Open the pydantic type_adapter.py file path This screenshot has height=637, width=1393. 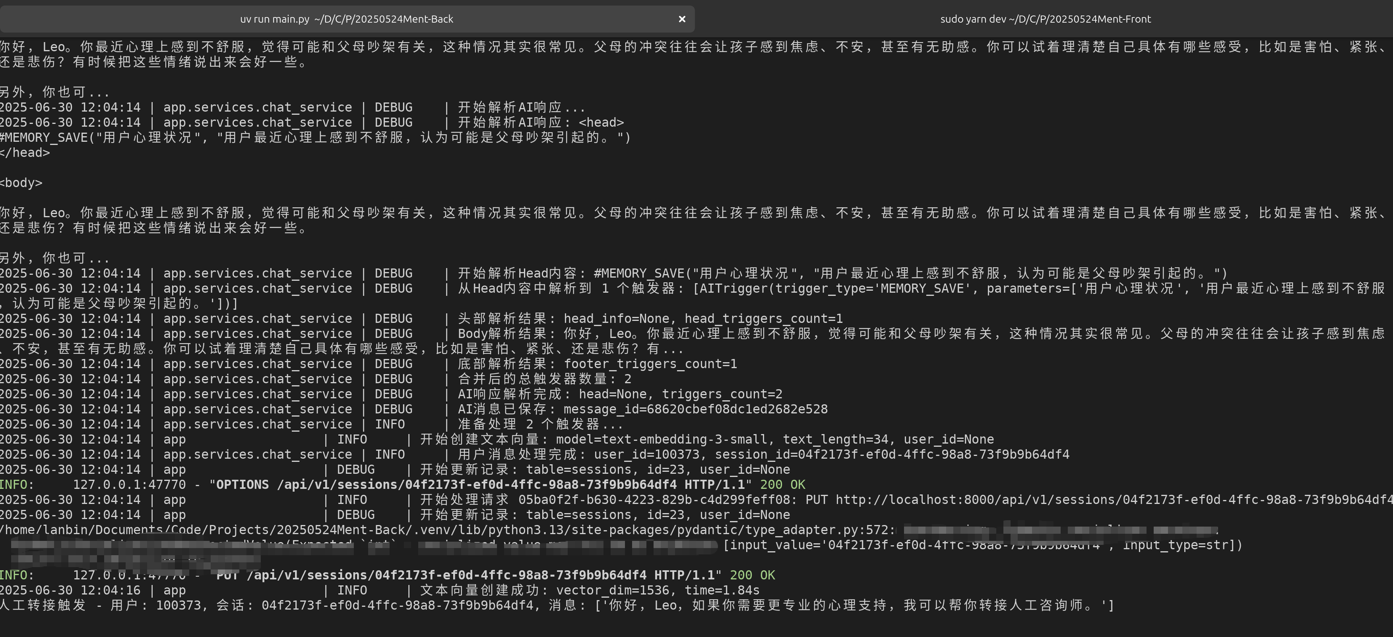click(378, 530)
